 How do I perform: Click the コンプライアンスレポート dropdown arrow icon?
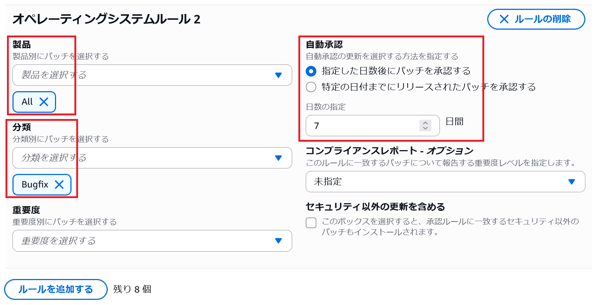(x=571, y=182)
